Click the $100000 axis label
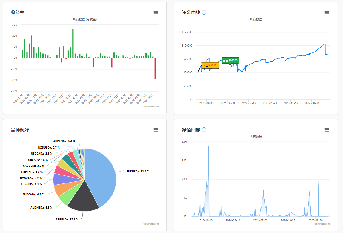Image resolution: width=343 pixels, height=233 pixels. (x=187, y=45)
